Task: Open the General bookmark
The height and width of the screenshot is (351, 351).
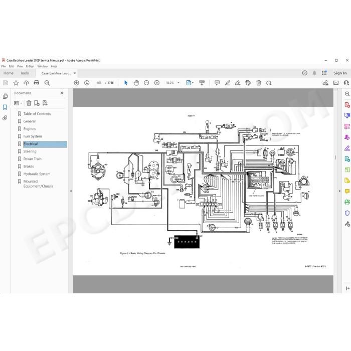Action: [x=29, y=121]
